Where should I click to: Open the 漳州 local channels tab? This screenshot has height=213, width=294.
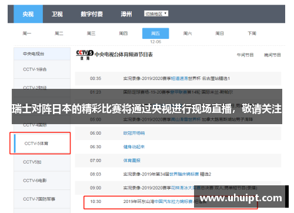click(126, 14)
